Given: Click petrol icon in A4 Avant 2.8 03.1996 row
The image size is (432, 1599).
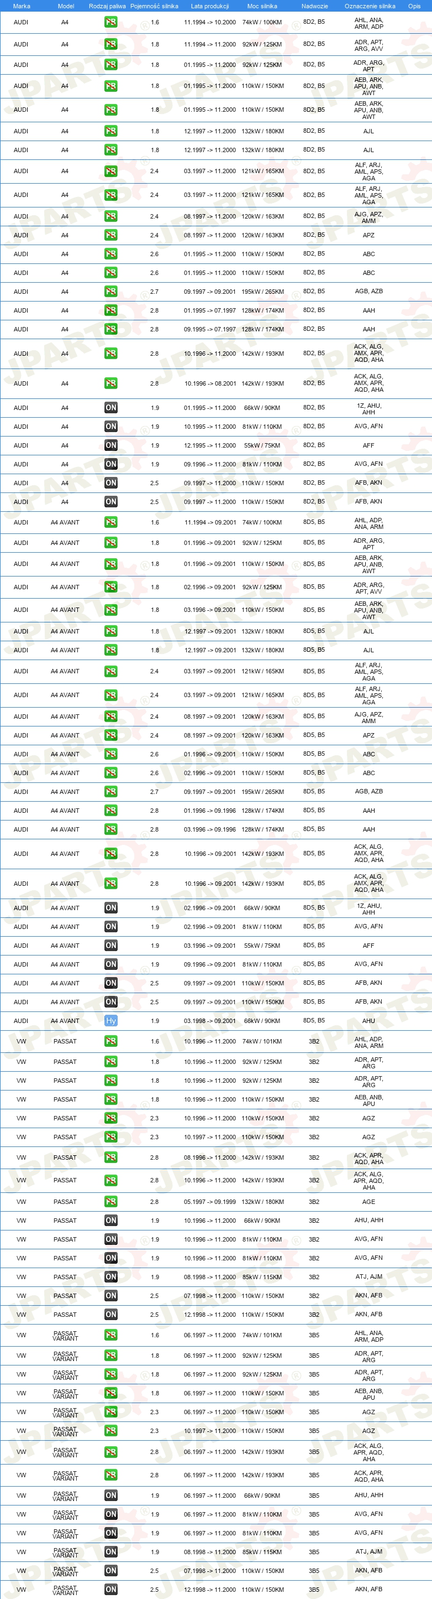Looking at the screenshot, I should pyautogui.click(x=110, y=829).
